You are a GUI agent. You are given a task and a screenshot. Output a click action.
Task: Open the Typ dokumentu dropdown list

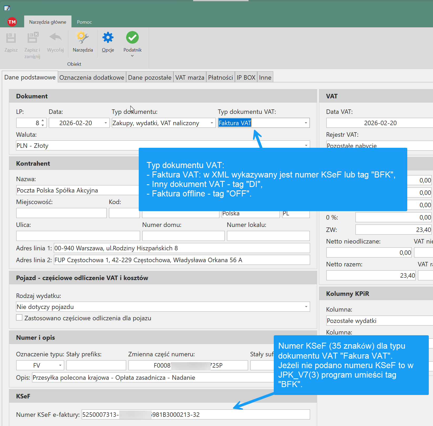point(212,123)
